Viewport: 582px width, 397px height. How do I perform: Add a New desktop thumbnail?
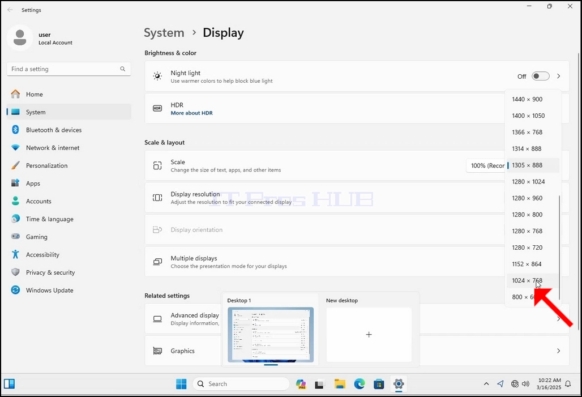tap(369, 335)
